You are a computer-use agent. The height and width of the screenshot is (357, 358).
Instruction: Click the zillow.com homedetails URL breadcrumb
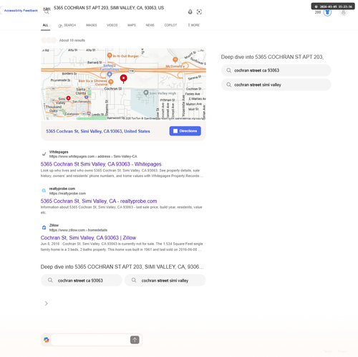[78, 230]
